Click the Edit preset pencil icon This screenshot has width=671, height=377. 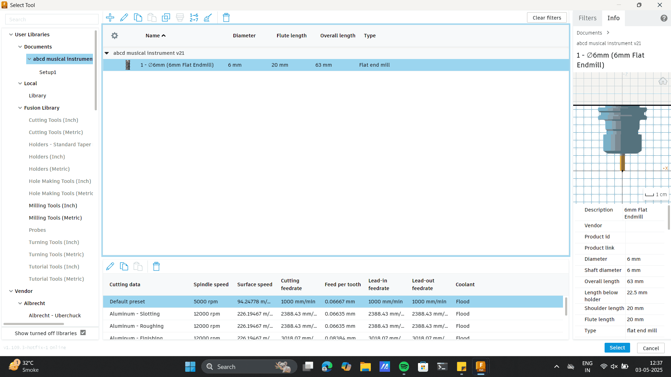click(110, 266)
